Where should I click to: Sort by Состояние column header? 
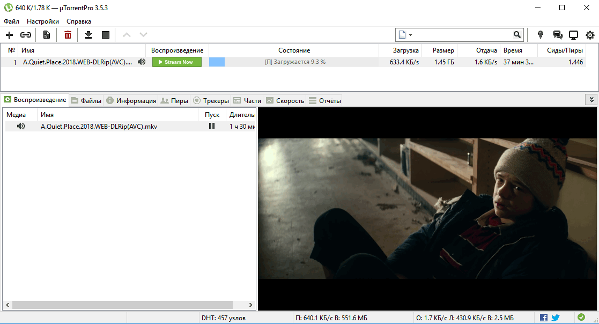(x=294, y=50)
